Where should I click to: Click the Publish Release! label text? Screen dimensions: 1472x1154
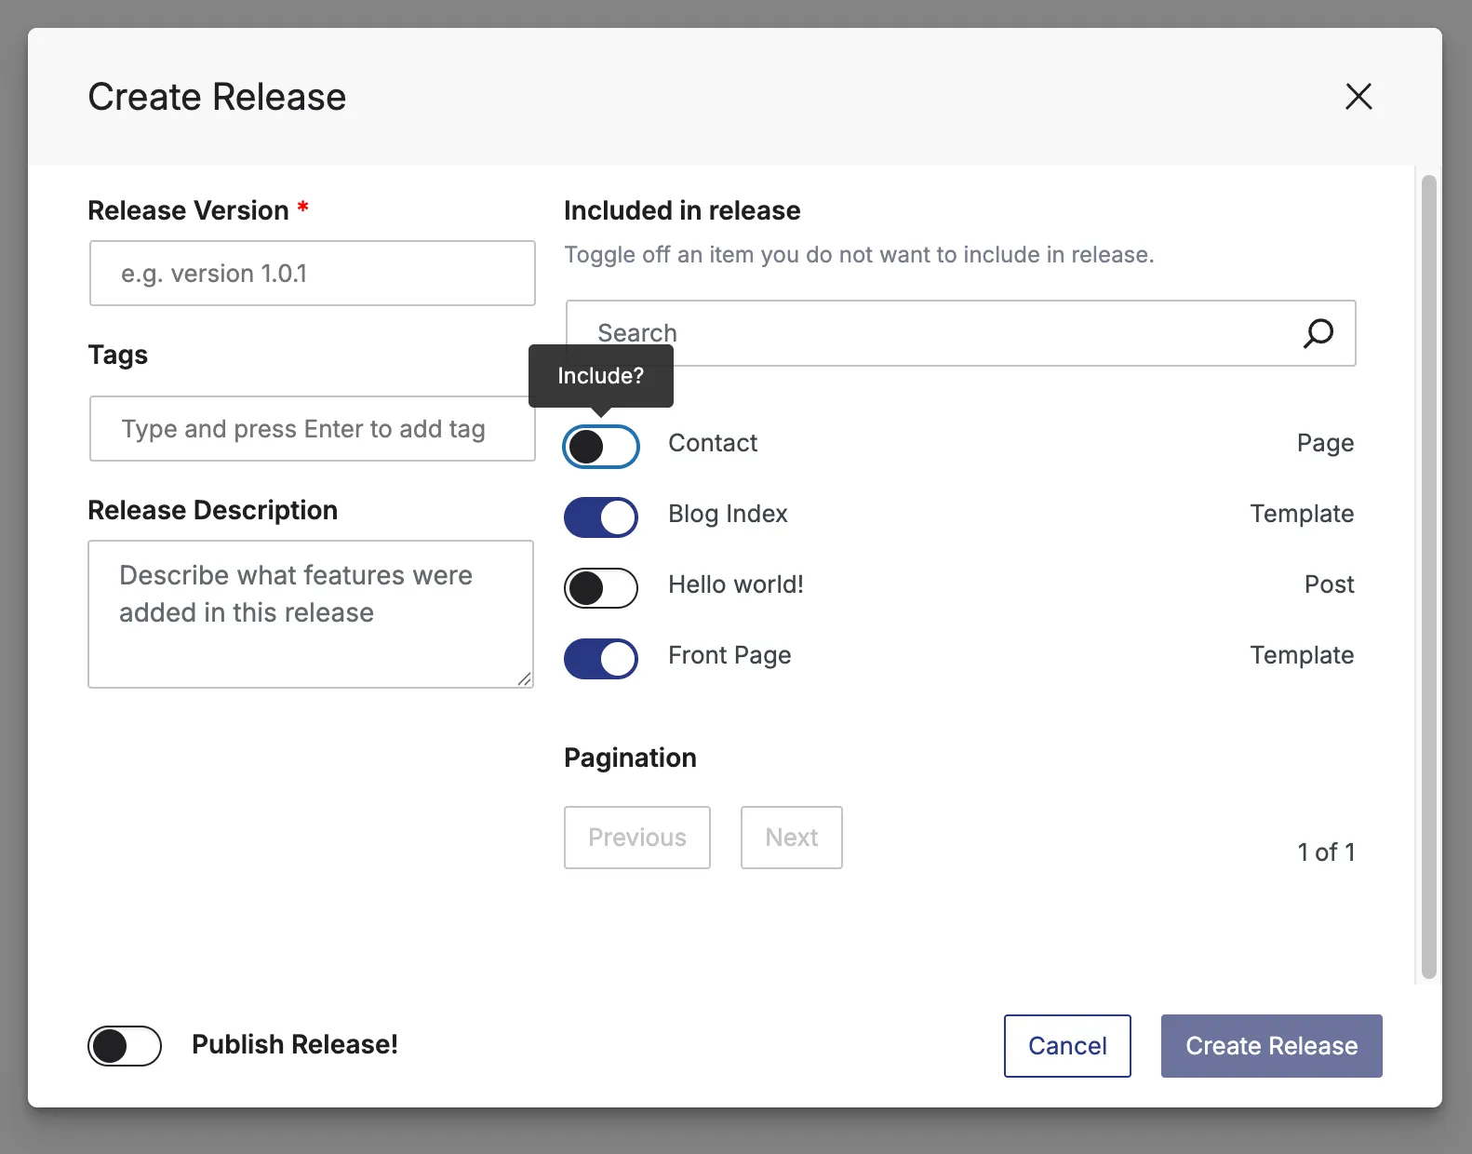[295, 1044]
